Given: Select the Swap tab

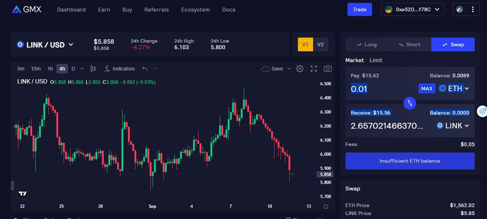Looking at the screenshot, I should (453, 44).
